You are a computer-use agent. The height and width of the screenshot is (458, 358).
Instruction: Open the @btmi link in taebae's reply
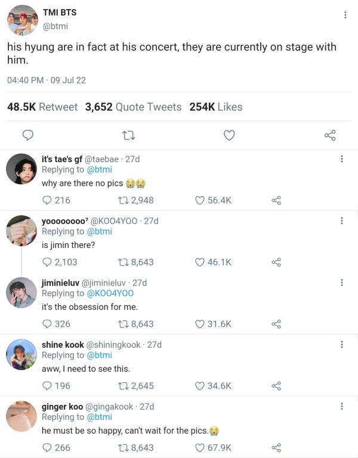[100, 169]
